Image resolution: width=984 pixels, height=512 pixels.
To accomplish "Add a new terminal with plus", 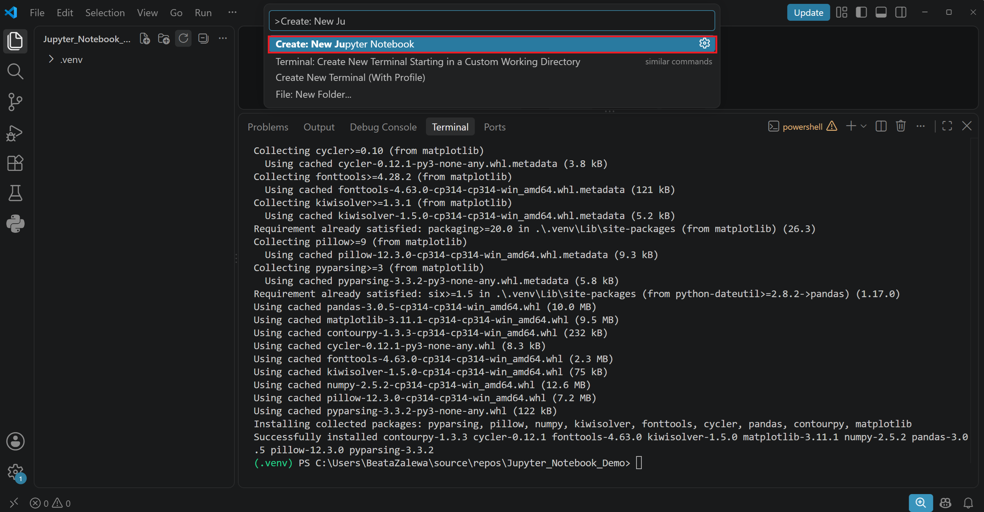I will pos(851,127).
